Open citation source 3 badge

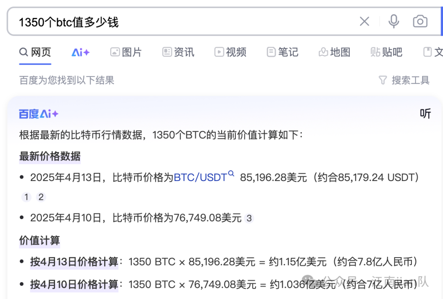point(249,218)
